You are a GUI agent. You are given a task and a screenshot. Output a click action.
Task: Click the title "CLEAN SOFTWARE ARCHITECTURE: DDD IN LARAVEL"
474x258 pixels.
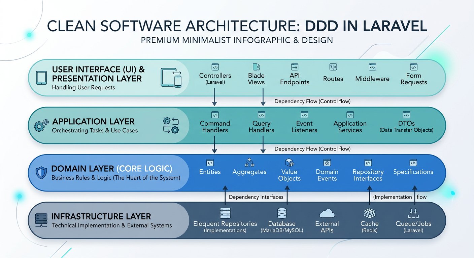tap(237, 27)
